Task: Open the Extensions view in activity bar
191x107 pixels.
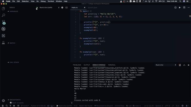Action: coord(3,36)
